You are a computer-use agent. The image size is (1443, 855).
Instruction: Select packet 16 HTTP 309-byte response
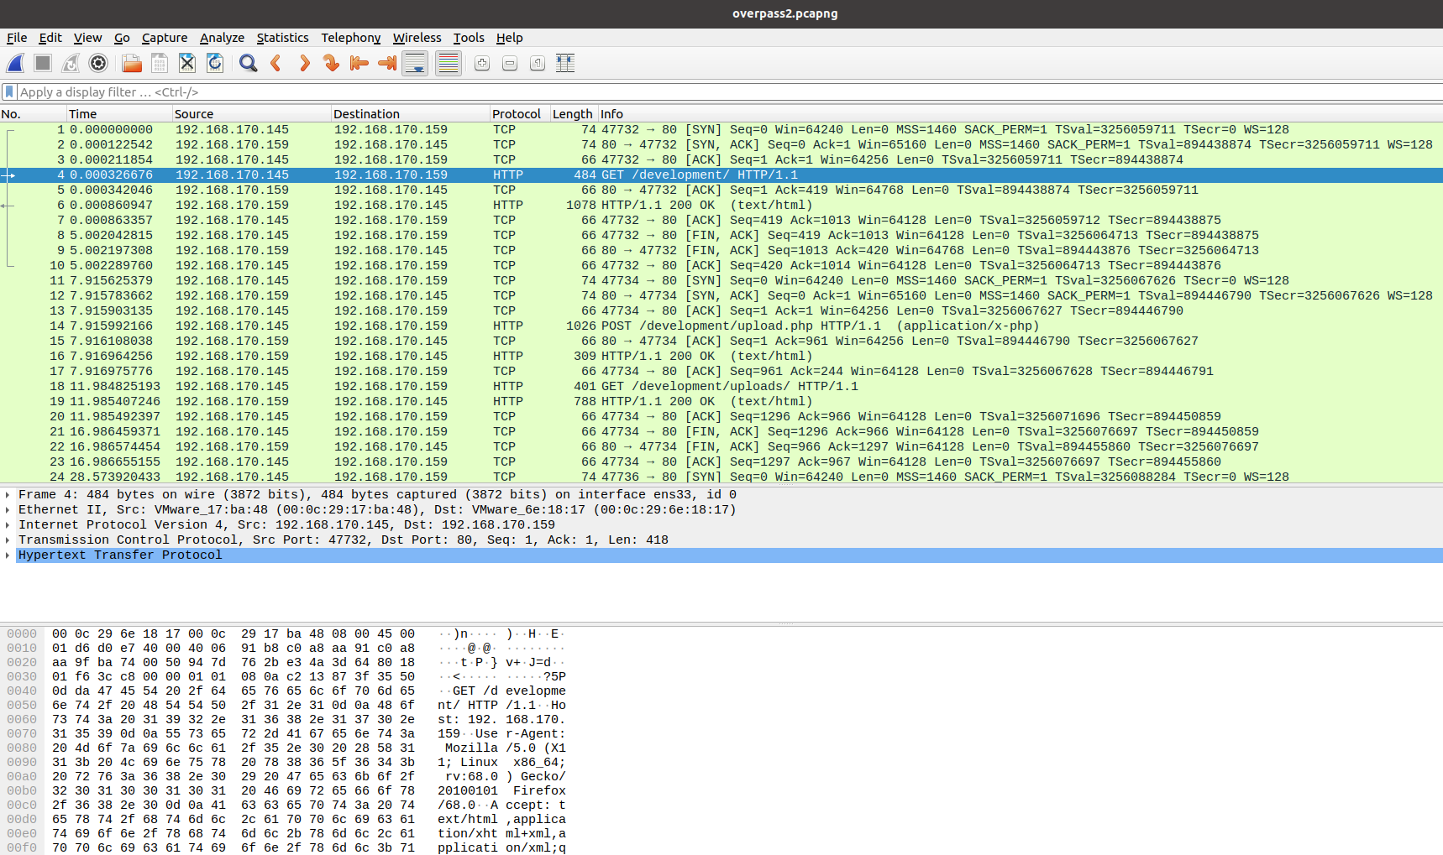click(721, 357)
